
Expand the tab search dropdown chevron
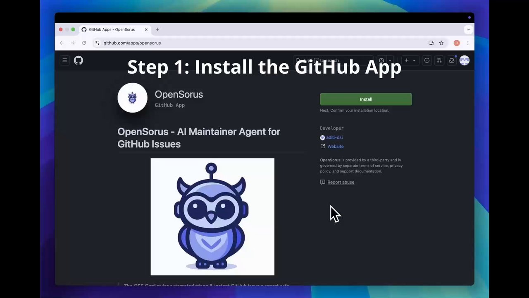(468, 29)
